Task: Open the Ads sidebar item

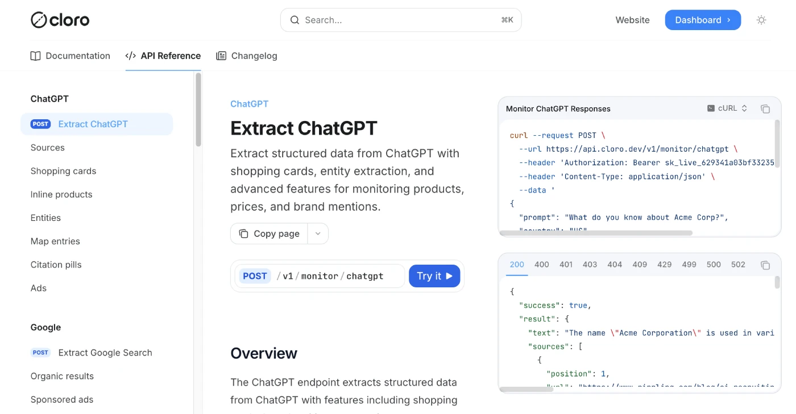Action: point(39,288)
